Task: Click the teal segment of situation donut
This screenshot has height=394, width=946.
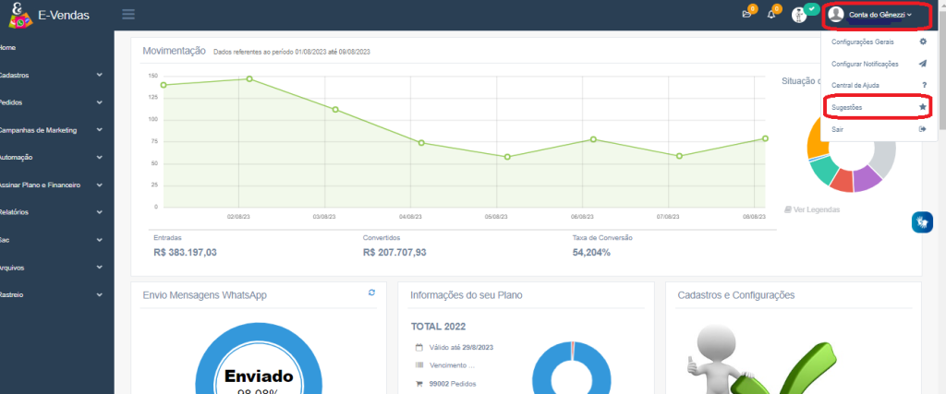Action: [x=822, y=170]
